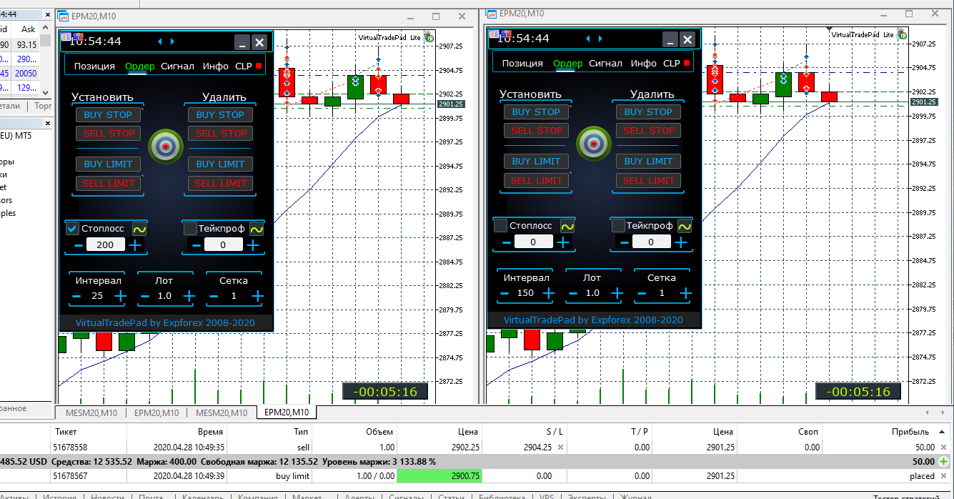Screen dimensions: 954x499
Task: Click the Stoploss value field showing 200
Action: point(106,244)
